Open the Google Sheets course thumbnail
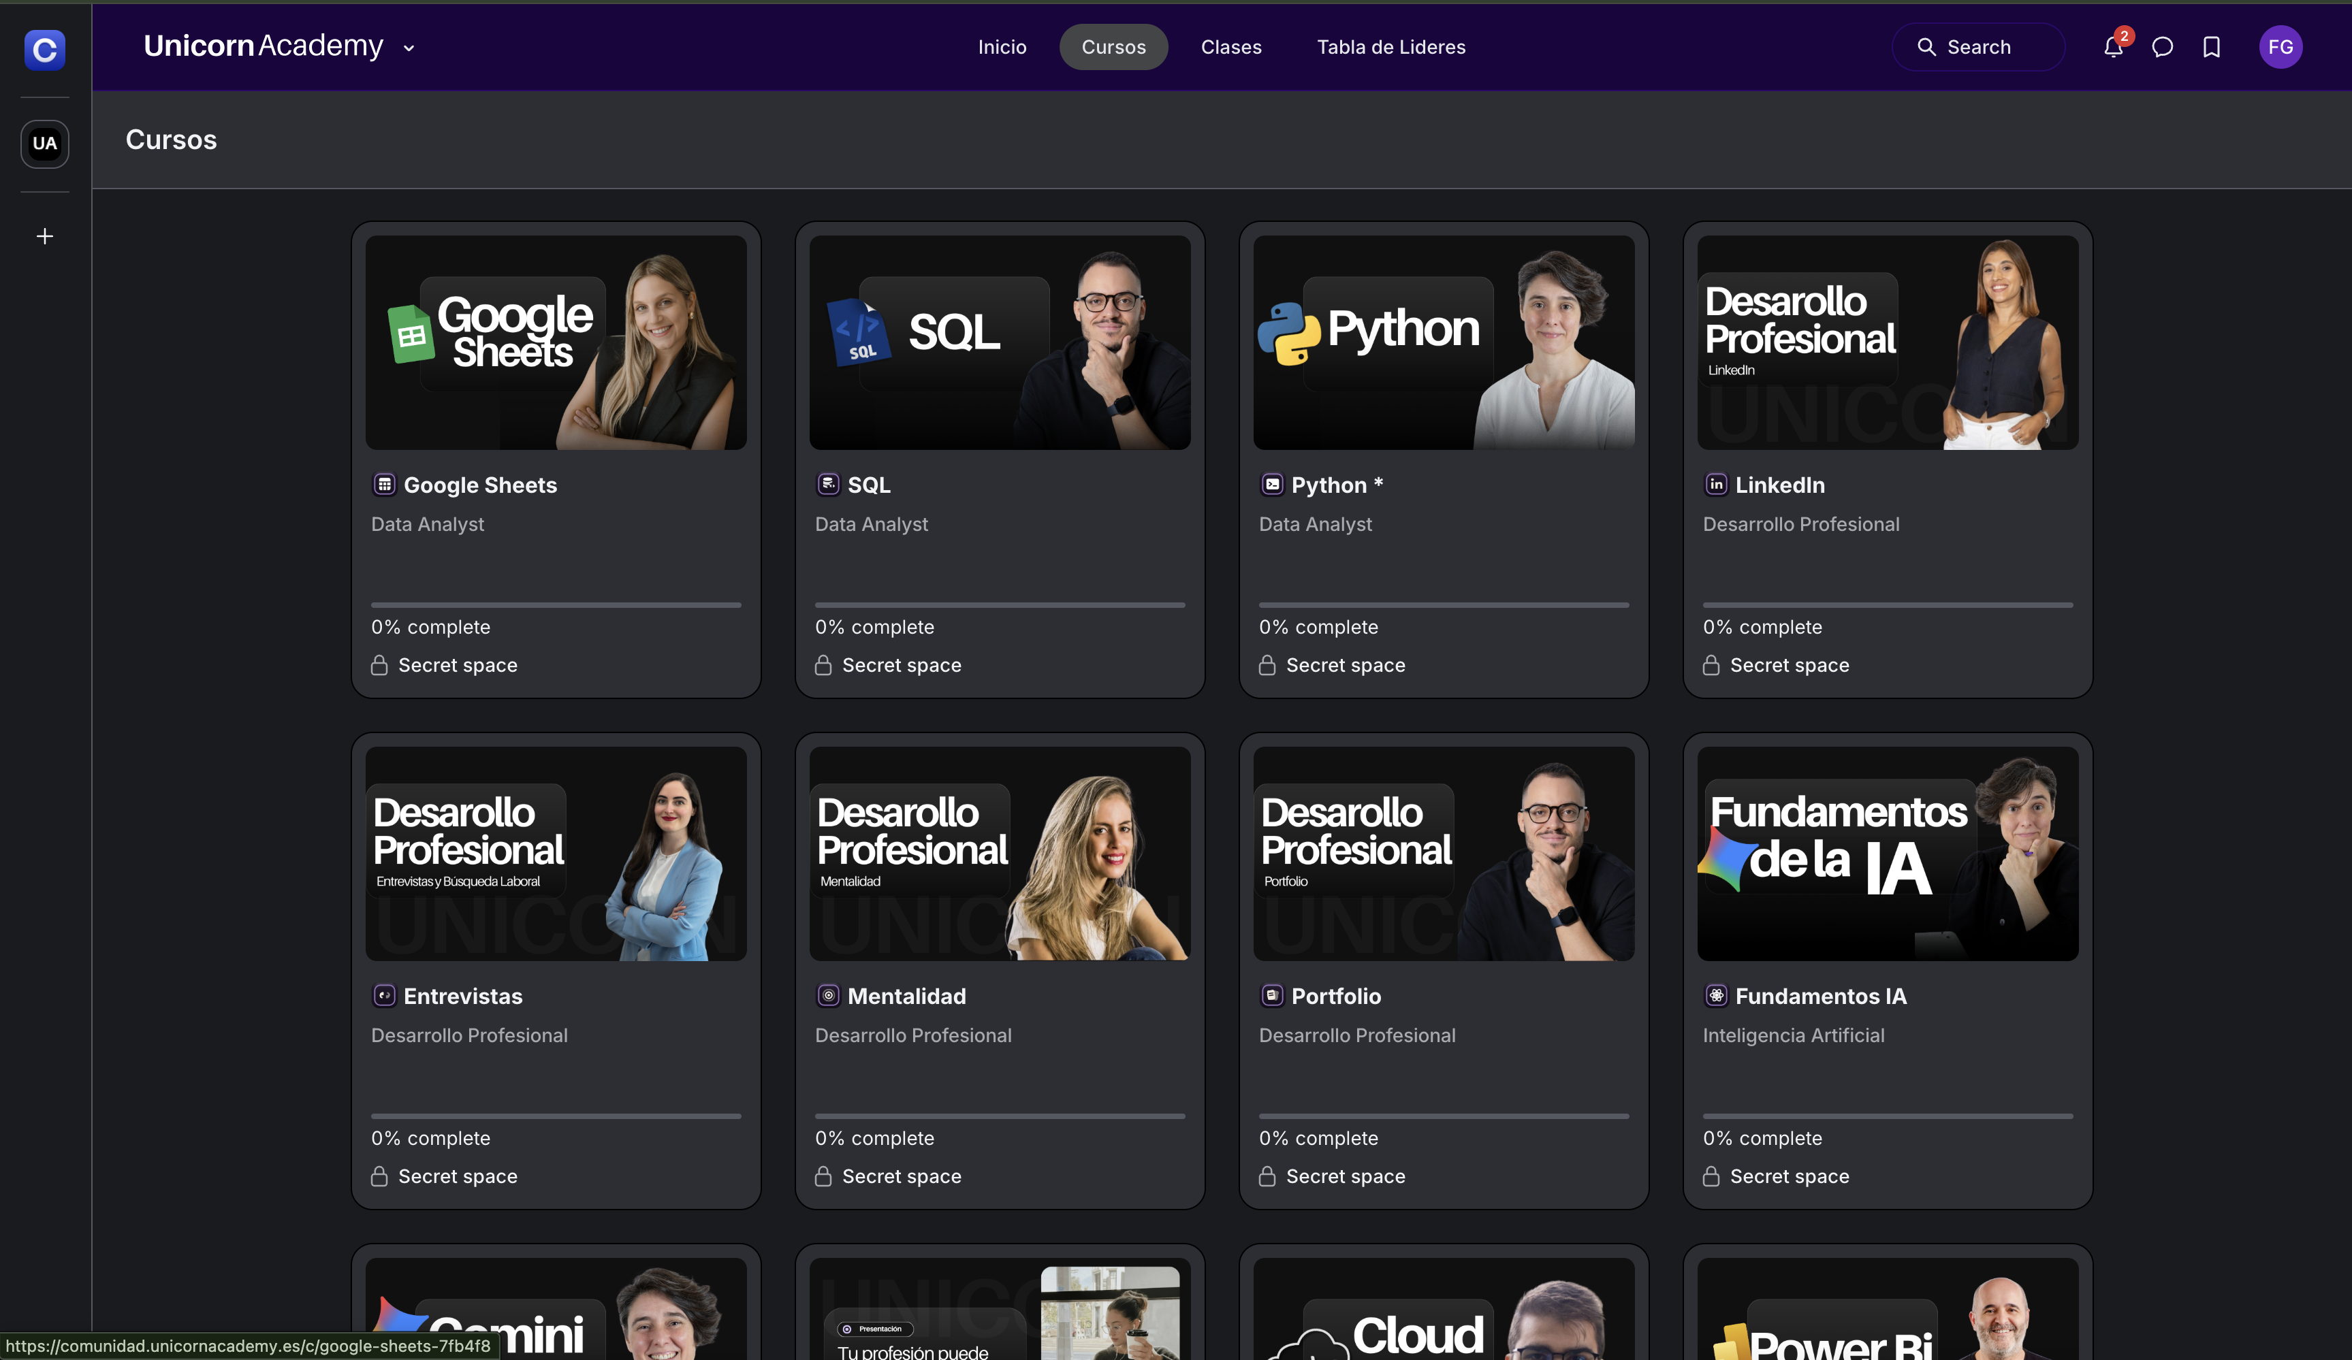 pos(556,342)
